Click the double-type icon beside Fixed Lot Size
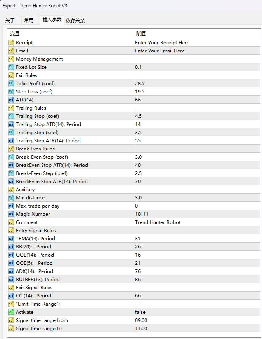262x339 pixels. tap(11, 67)
